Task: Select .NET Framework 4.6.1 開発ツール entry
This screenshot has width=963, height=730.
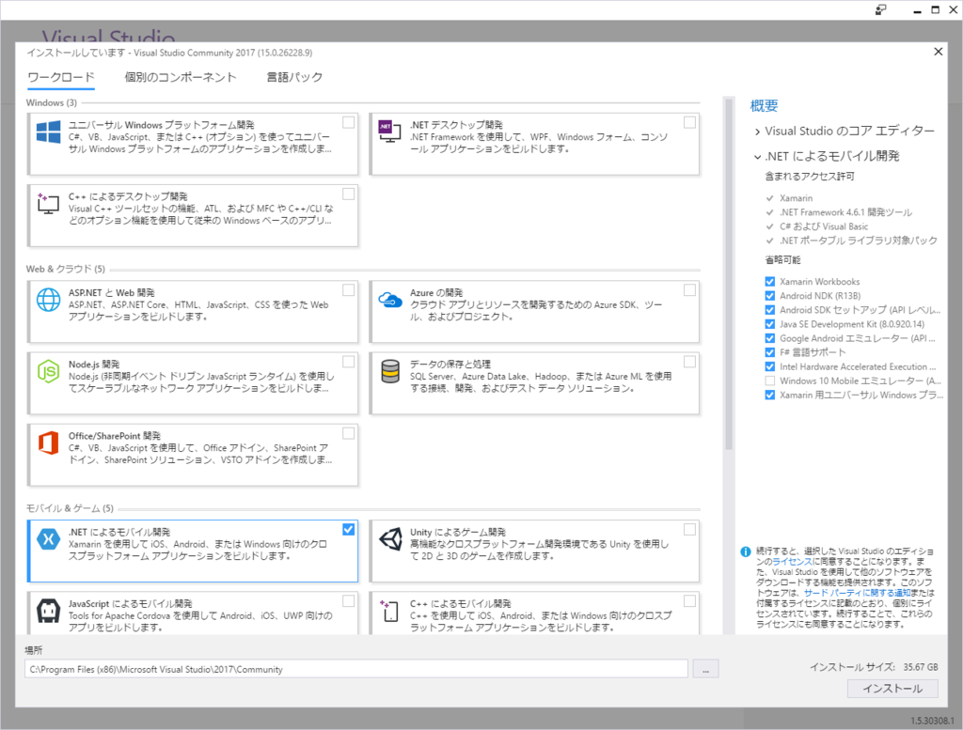Action: pos(845,212)
